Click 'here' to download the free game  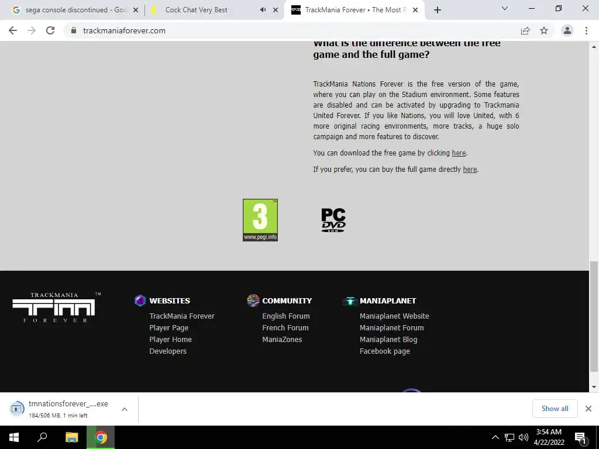coord(459,153)
